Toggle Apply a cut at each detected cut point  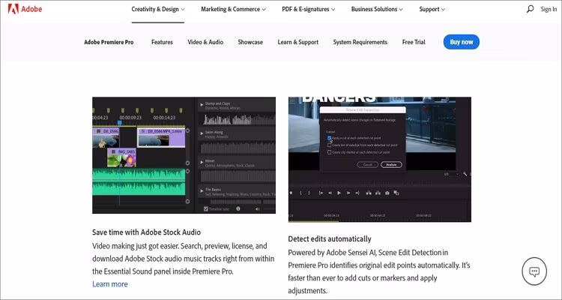click(x=330, y=138)
